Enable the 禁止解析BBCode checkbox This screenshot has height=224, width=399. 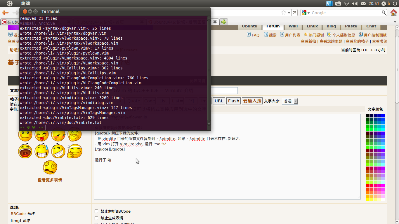[x=96, y=211]
